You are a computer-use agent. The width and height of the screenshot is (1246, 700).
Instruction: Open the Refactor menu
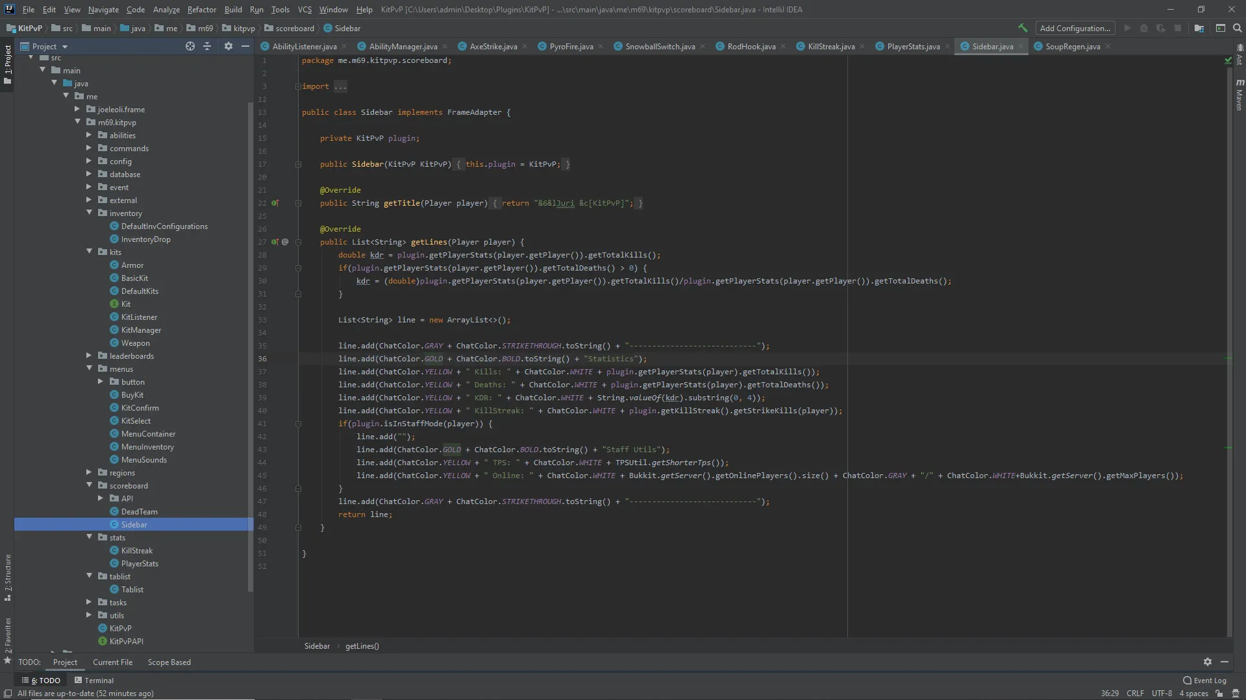[x=201, y=9]
